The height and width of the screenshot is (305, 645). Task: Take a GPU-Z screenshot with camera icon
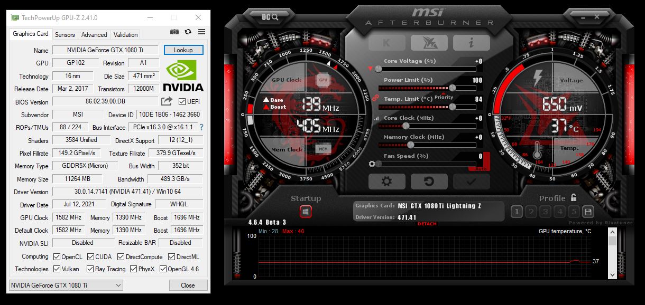174,32
